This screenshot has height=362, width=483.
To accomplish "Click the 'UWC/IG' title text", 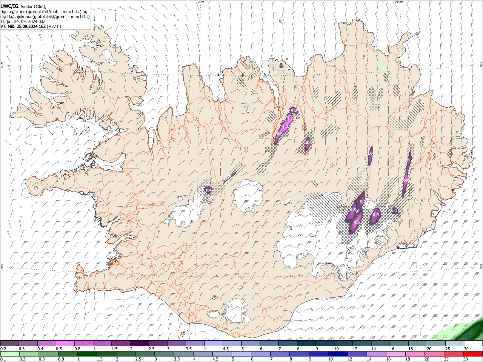I will pyautogui.click(x=9, y=6).
